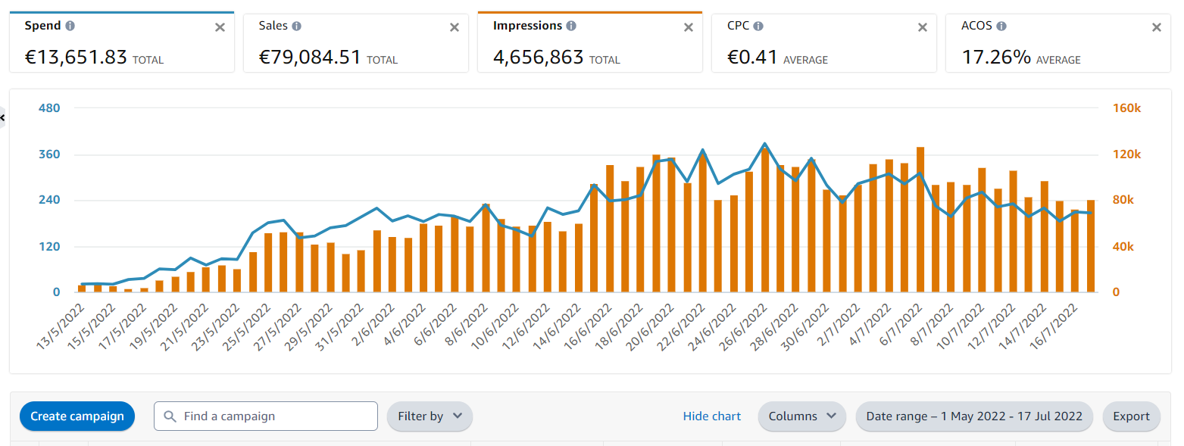The width and height of the screenshot is (1184, 446).
Task: Open the Date range picker
Action: pos(974,416)
